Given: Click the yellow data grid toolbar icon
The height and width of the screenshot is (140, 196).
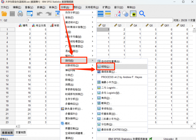Looking at the screenshot, I should coord(108,14).
